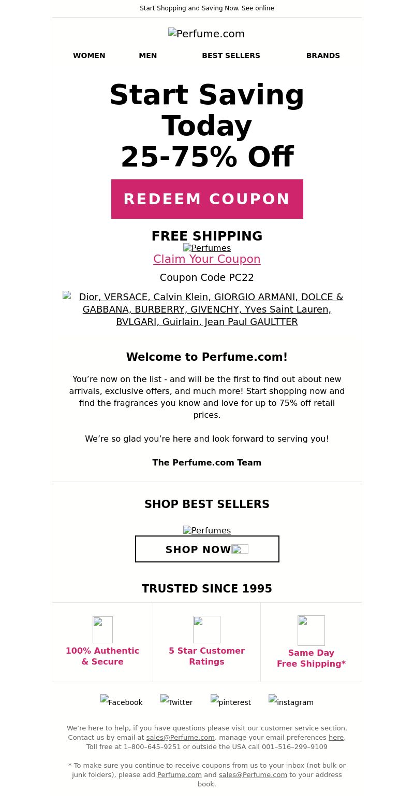Open the MEN navigation item

click(148, 55)
